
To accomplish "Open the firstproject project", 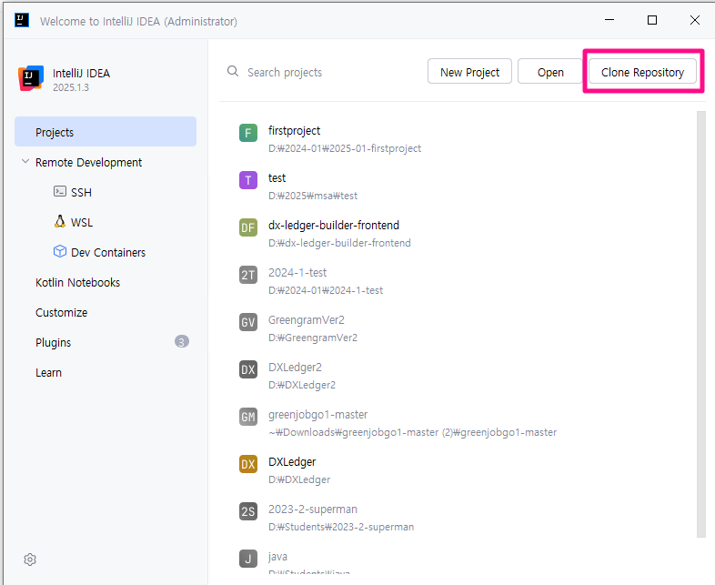I will (x=294, y=130).
